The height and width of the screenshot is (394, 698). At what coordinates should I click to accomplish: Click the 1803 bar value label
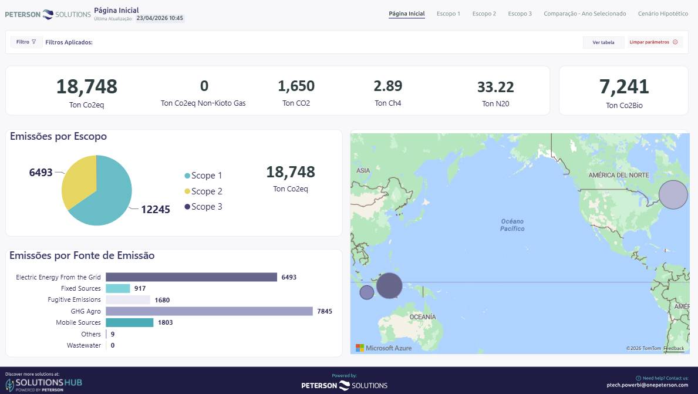[x=165, y=322]
